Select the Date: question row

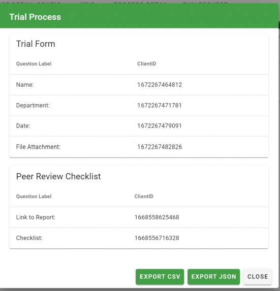(139, 126)
